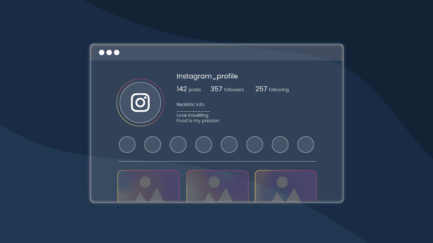Open the eighth story highlight circle

306,144
